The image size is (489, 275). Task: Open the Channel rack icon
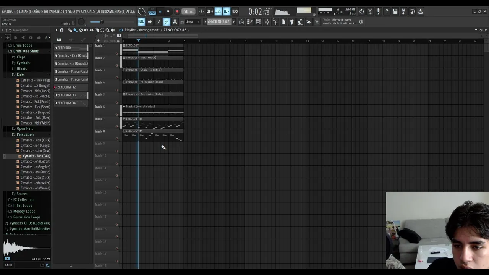tap(258, 22)
